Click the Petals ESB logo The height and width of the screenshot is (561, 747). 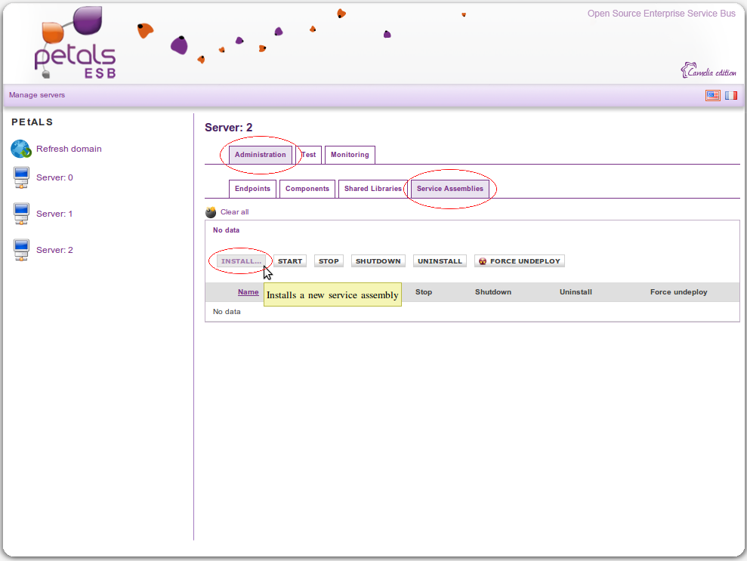pyautogui.click(x=75, y=44)
